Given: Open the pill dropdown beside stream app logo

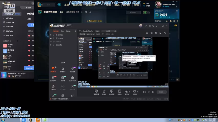Looking at the screenshot, I should 69,26.
